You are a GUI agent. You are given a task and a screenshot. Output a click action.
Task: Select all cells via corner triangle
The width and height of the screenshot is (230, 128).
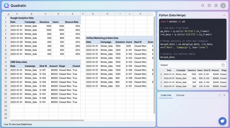8,14
